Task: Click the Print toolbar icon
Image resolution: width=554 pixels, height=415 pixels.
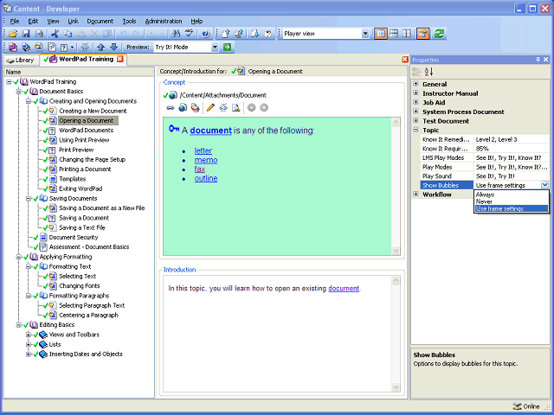Action: pos(39,34)
